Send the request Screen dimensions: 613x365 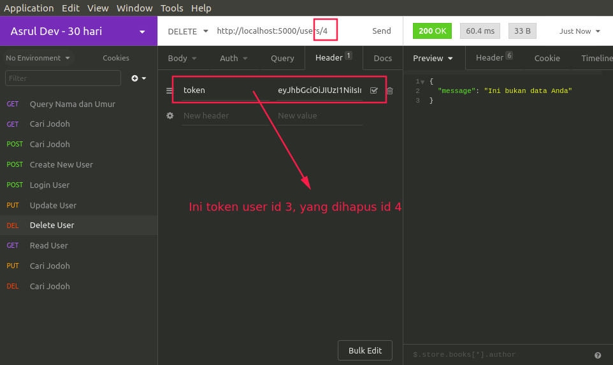(x=381, y=31)
